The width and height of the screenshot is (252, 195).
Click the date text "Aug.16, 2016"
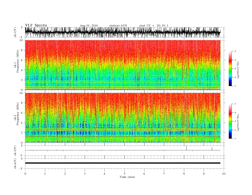89,25
